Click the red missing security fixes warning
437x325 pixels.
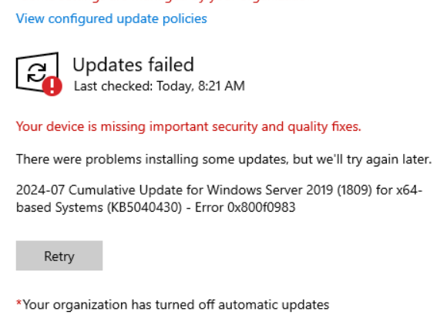(188, 127)
